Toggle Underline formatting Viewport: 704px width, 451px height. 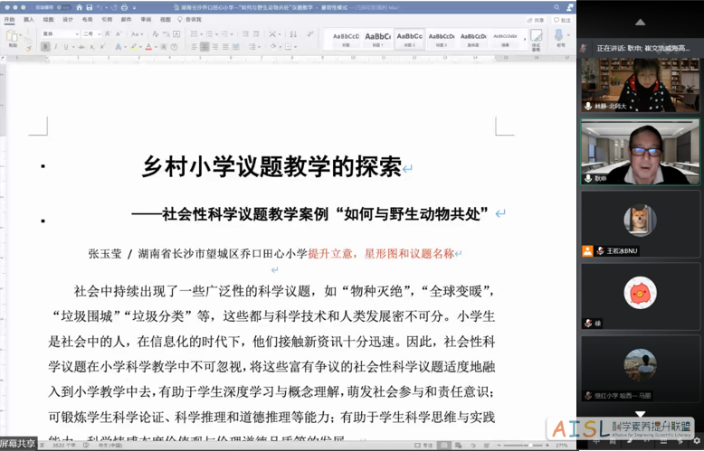(66, 47)
